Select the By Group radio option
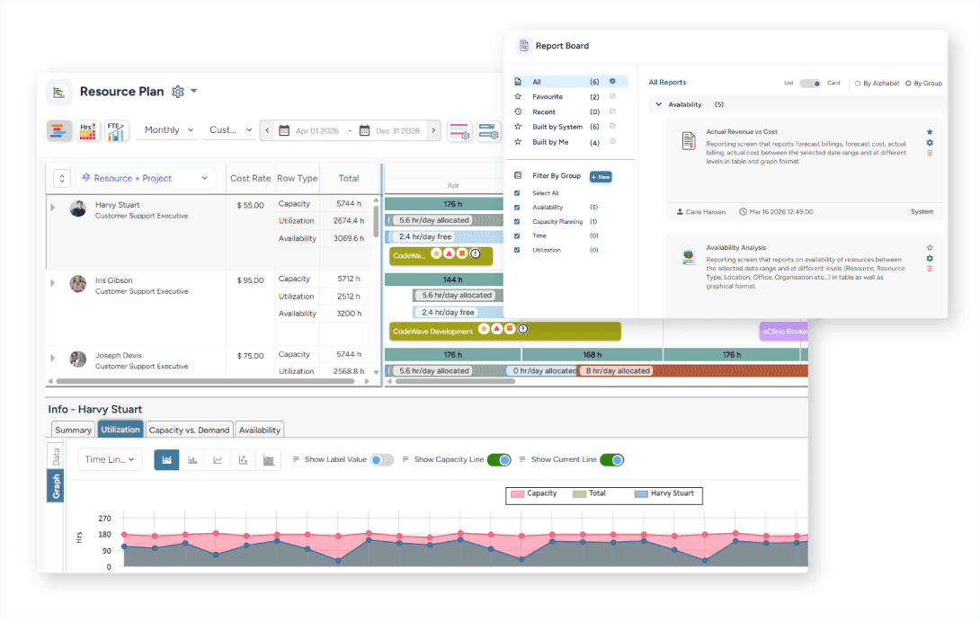 (908, 83)
